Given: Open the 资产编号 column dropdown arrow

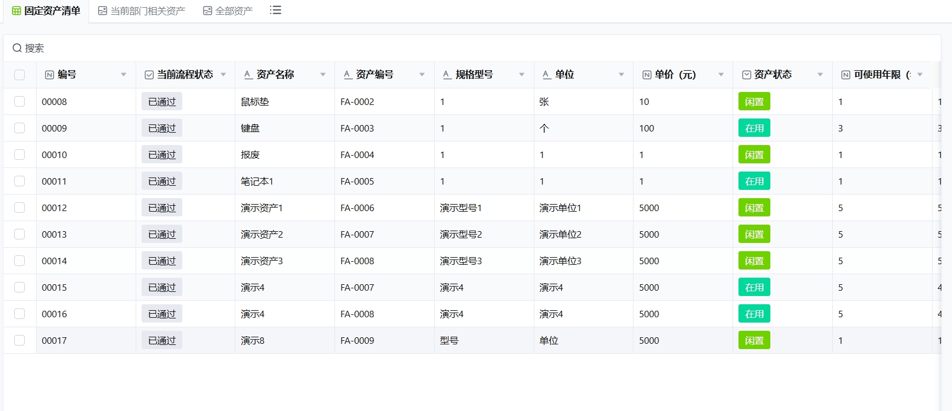Looking at the screenshot, I should (x=422, y=75).
